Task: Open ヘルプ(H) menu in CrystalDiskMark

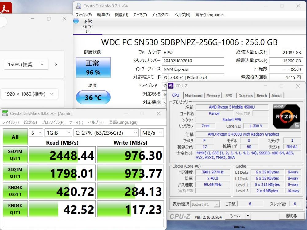Action: (96, 122)
